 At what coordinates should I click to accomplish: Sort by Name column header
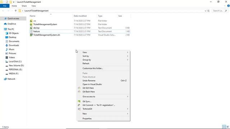(33, 16)
